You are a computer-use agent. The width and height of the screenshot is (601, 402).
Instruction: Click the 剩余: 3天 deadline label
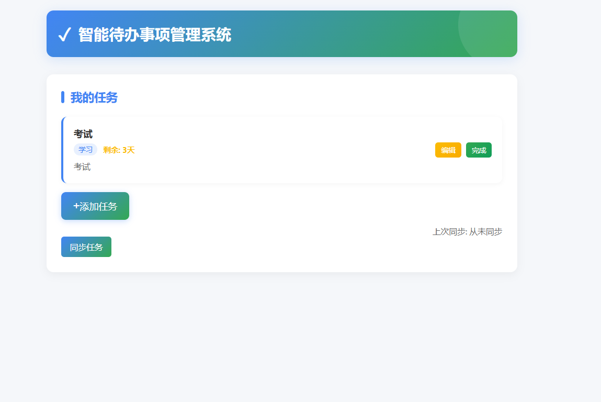(119, 150)
